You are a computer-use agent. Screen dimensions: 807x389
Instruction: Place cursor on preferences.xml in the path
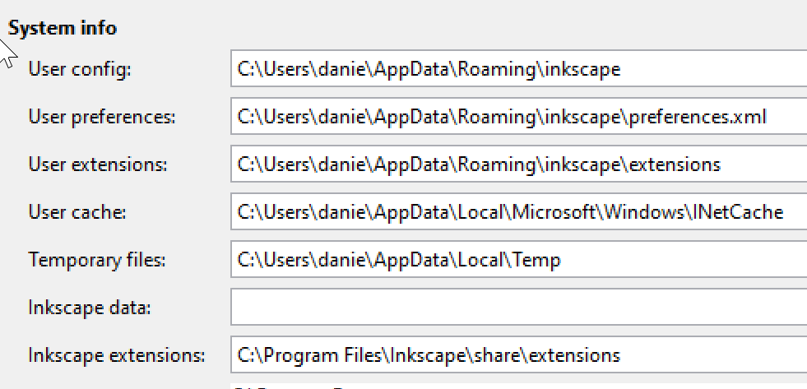click(x=698, y=118)
